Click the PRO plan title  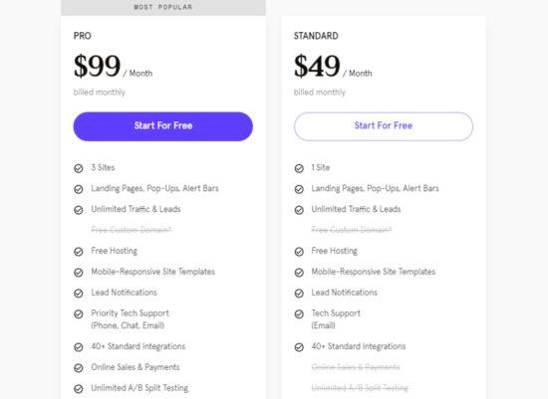82,36
